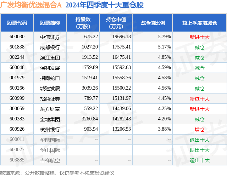
Task: Click 新进十大 in the 东方财富 row
Action: 200,109
